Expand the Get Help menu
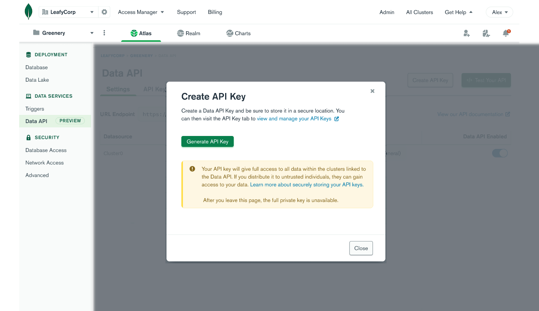 click(x=458, y=12)
